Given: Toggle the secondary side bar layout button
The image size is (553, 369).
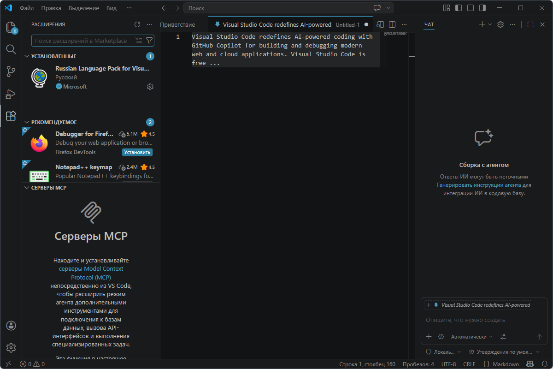Looking at the screenshot, I should click(x=482, y=8).
